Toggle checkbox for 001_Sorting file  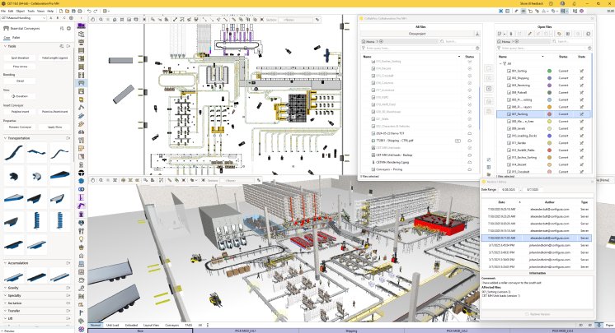pyautogui.click(x=509, y=71)
